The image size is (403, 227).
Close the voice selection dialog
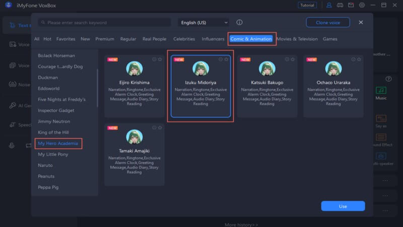tap(361, 22)
